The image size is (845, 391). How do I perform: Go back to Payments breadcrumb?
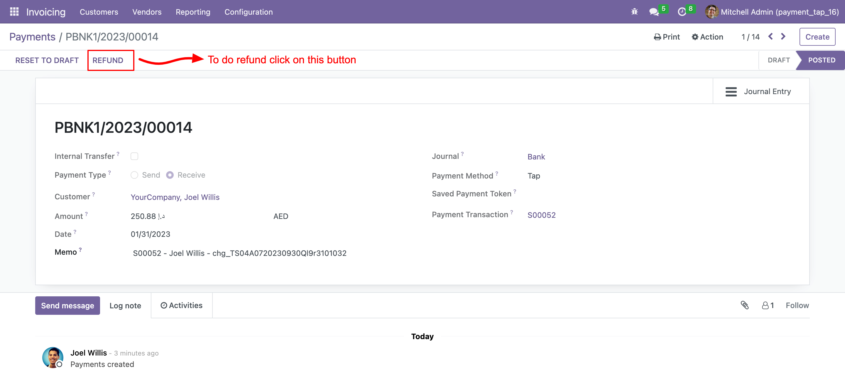[32, 37]
